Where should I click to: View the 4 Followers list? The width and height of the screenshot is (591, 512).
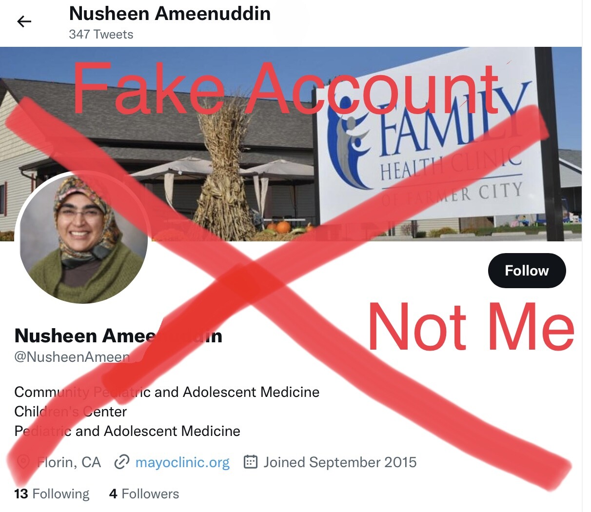click(144, 494)
